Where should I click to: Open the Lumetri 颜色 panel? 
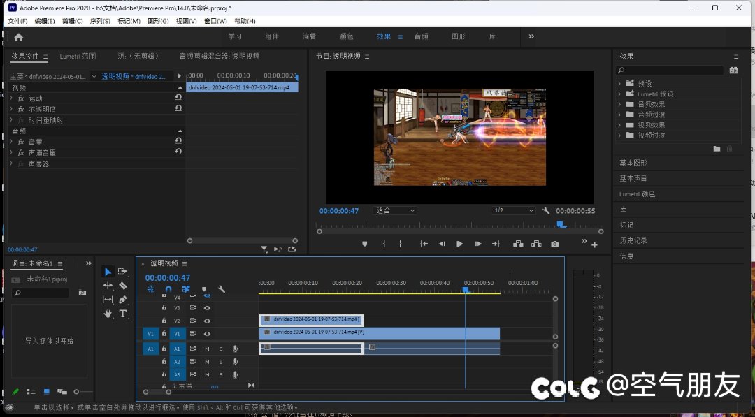pos(637,193)
